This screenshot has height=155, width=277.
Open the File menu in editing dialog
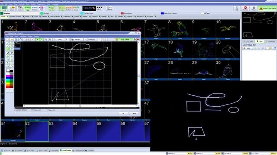click(7, 36)
